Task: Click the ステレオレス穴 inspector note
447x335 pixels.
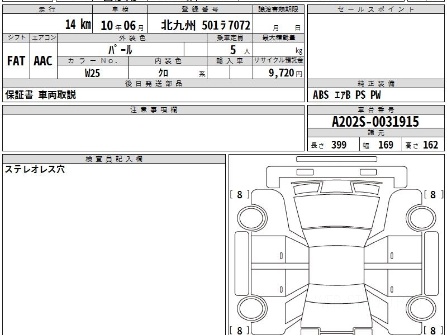Action: pos(35,169)
